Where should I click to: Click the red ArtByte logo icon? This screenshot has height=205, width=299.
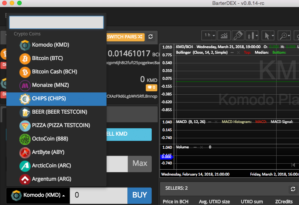click(x=25, y=153)
